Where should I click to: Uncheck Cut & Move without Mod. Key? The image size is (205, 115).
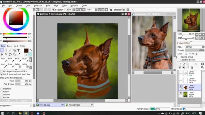click(2, 74)
